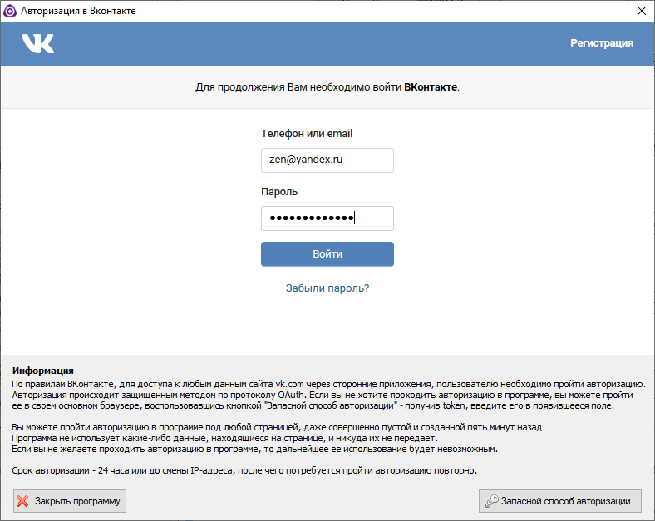Click the line starting 'Программа не использует какие-либо данные'

pos(224,439)
